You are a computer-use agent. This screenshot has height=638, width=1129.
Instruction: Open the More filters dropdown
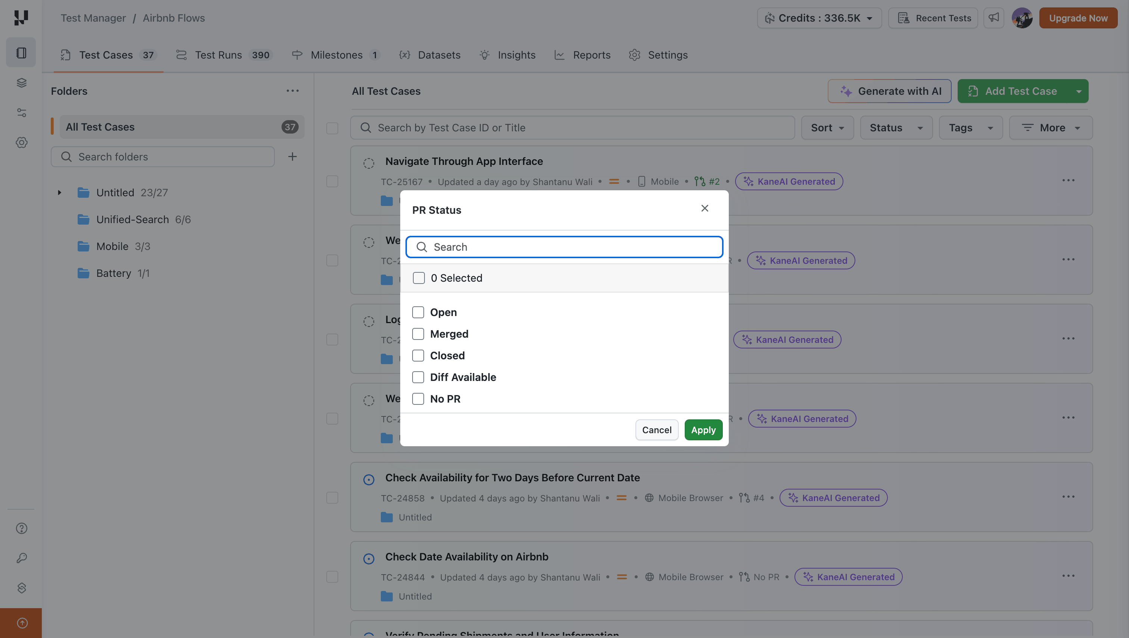(x=1051, y=128)
